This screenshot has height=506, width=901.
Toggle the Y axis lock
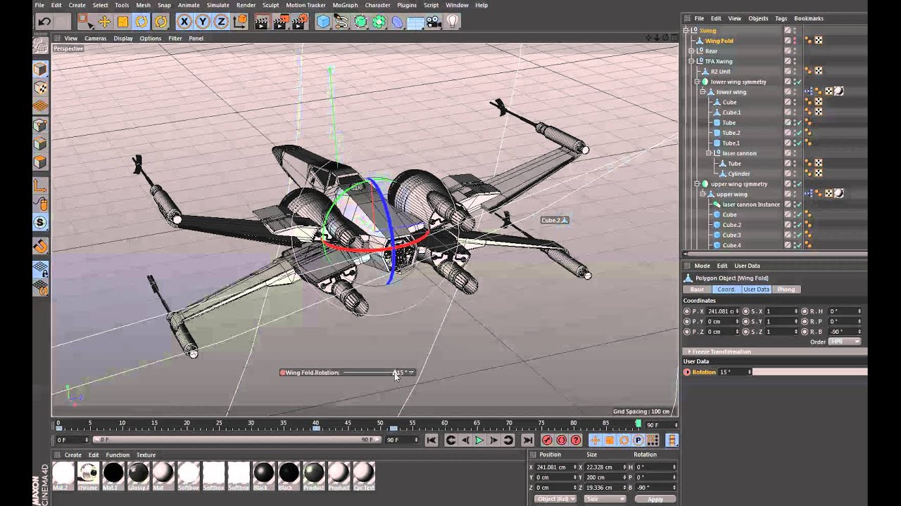203,22
